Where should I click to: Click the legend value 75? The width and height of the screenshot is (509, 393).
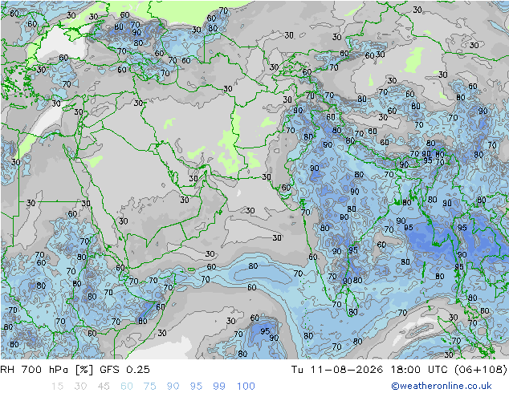149,387
